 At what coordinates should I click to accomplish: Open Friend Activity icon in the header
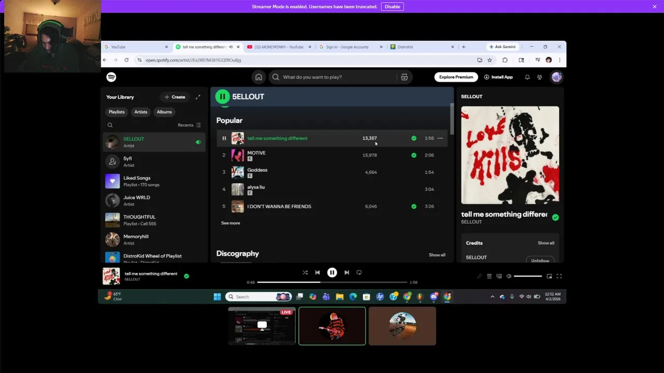pos(539,77)
